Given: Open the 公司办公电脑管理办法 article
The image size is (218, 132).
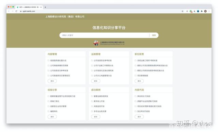Looking at the screenshot, I should [x=103, y=76].
